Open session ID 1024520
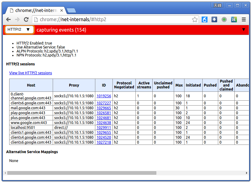 coord(104,137)
